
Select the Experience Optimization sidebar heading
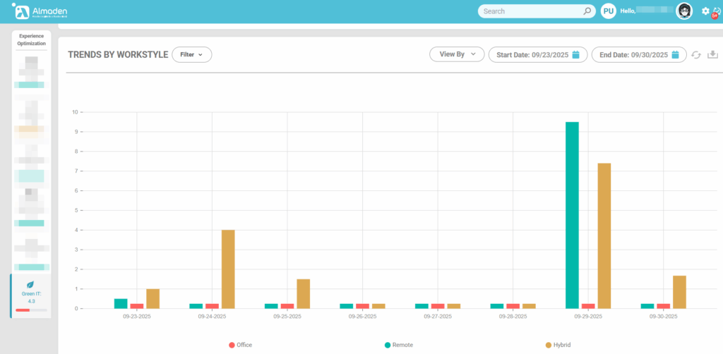point(32,39)
